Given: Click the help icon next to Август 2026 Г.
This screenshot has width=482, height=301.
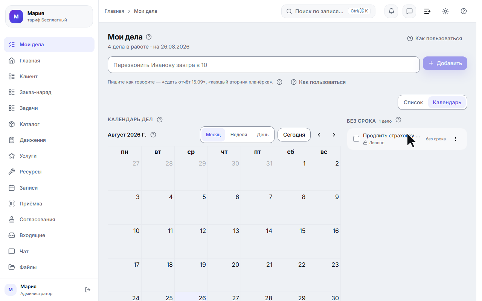Looking at the screenshot, I should tap(153, 135).
